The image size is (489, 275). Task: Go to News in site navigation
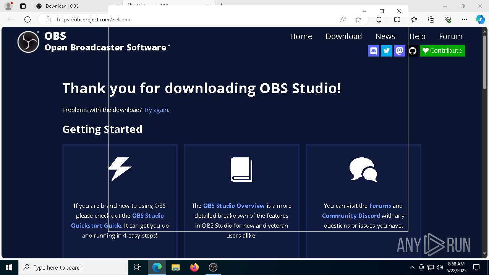385,36
